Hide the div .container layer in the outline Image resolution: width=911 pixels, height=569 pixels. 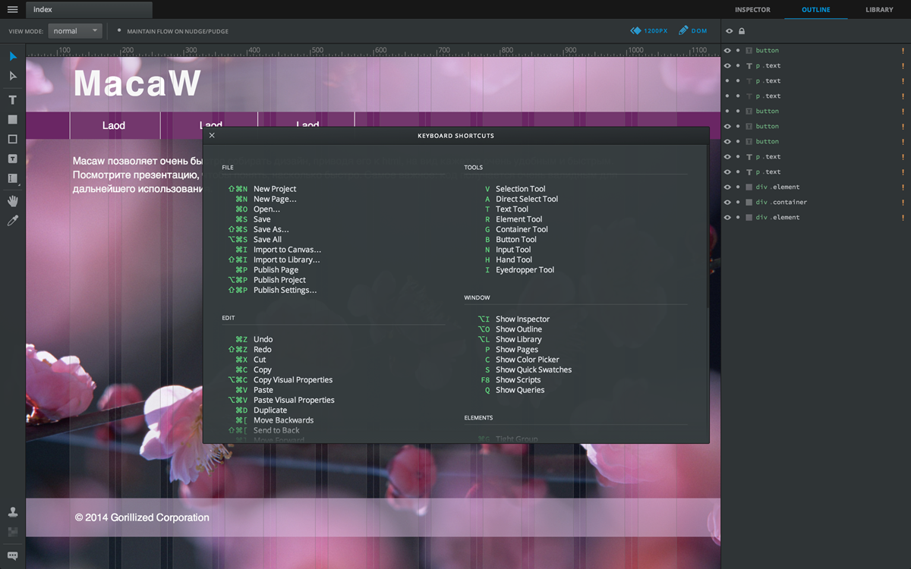pos(727,203)
